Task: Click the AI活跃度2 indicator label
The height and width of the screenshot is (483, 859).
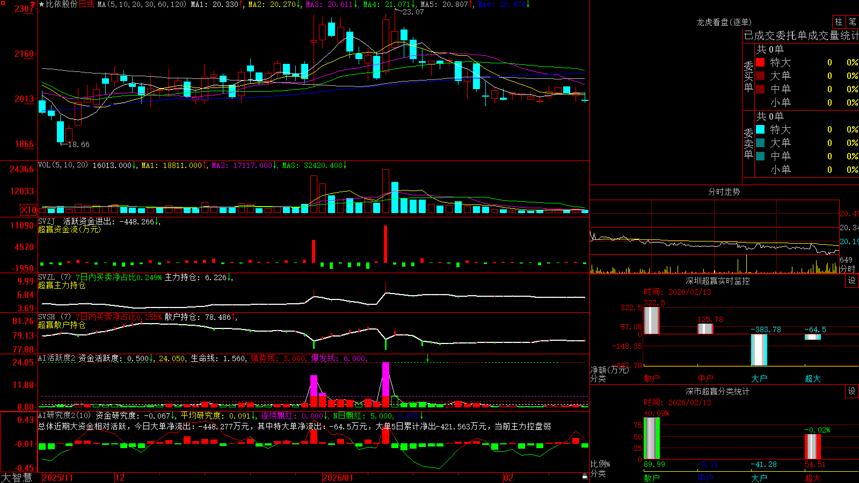Action: pos(57,358)
